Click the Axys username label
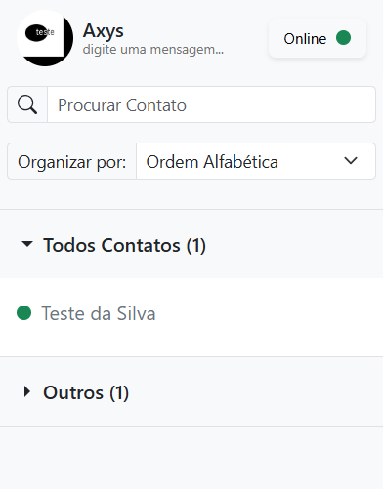 point(104,31)
